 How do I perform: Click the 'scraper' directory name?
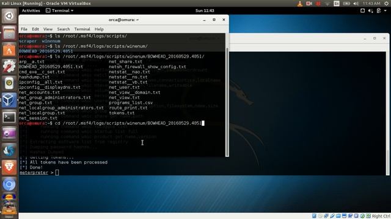coord(27,41)
